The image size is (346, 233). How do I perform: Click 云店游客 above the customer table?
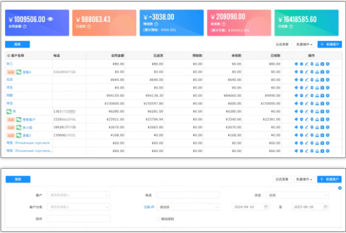[282, 45]
